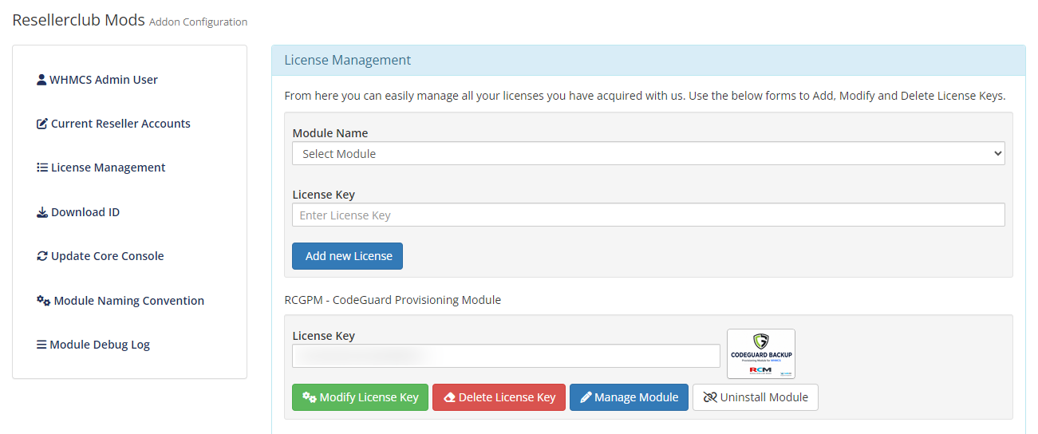The image size is (1038, 434).
Task: Click the edit icon beside Current Reseller Accounts
Action: (x=42, y=124)
